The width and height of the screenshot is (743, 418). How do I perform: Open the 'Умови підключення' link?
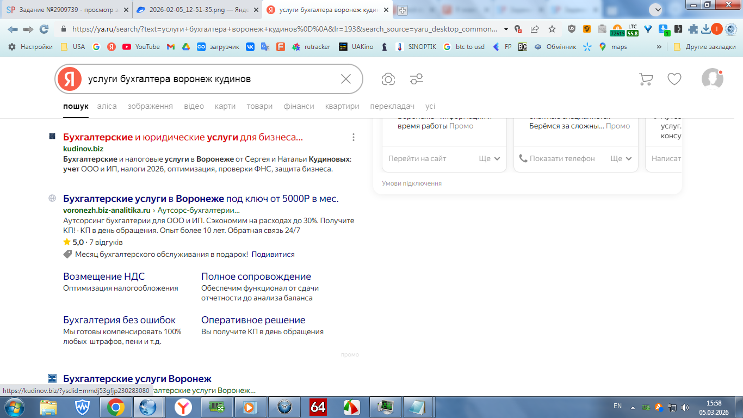click(x=412, y=183)
